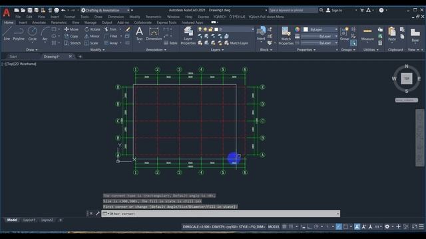Click the Mirror tool
The image size is (426, 239).
point(92,36)
